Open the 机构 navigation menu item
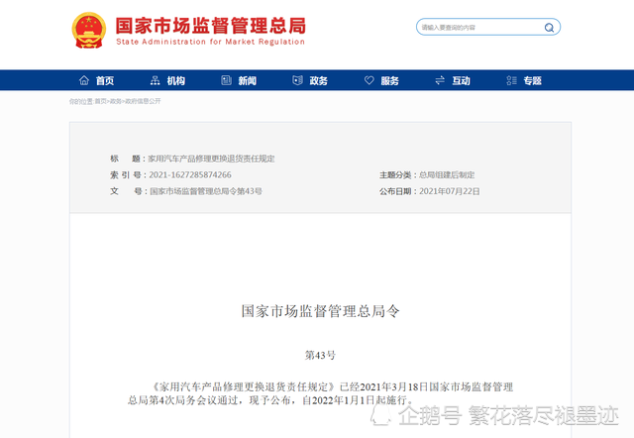The height and width of the screenshot is (438, 634). click(176, 81)
